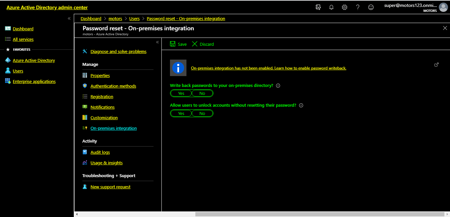Viewport: 450px width, 217px height.
Task: Open All services
Action: 23,39
